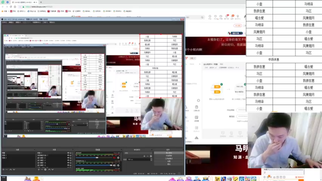Viewport: 322px width, 181px height.
Task: Click 开始录制 start recording button
Action: [x=169, y=156]
